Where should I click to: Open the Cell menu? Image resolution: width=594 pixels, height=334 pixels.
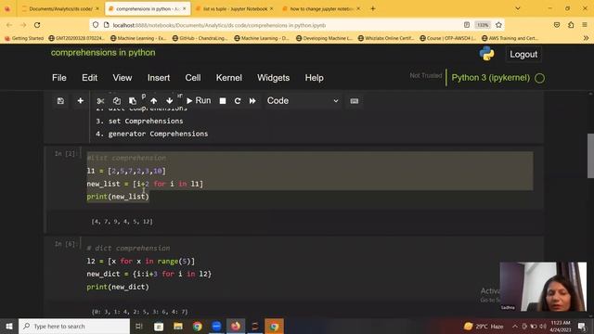[193, 78]
